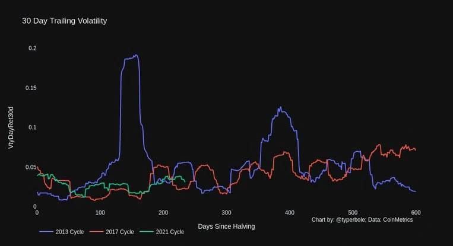Click the y-axis tick labeled 0.05

click(x=31, y=167)
